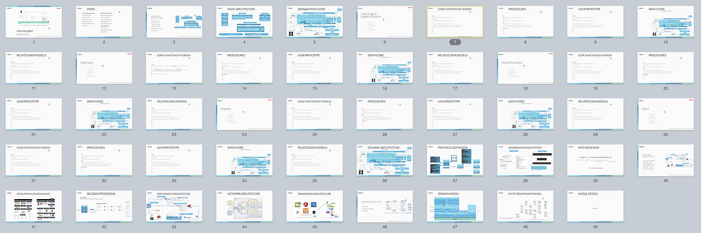Select the DATA&ACTION FLOWS slide
This screenshot has height=233, width=701.
[x=315, y=22]
